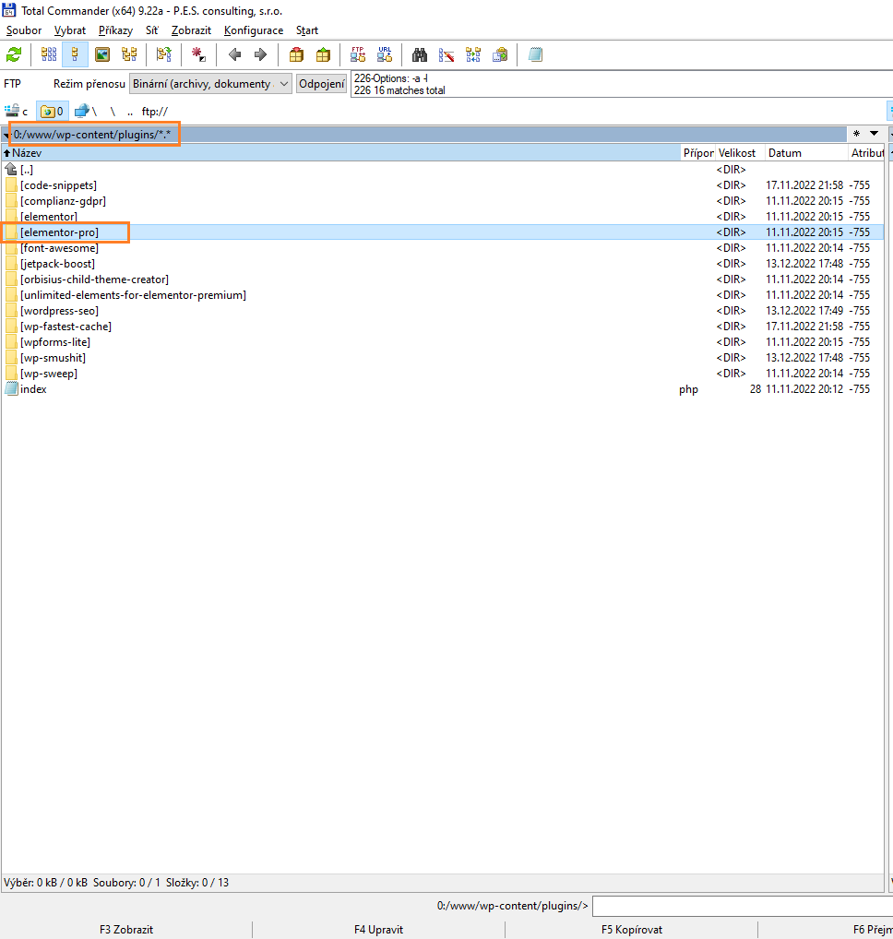Click the current path 0:/www/wp-content/plugins/*.* bar
This screenshot has height=939, width=893.
click(424, 134)
